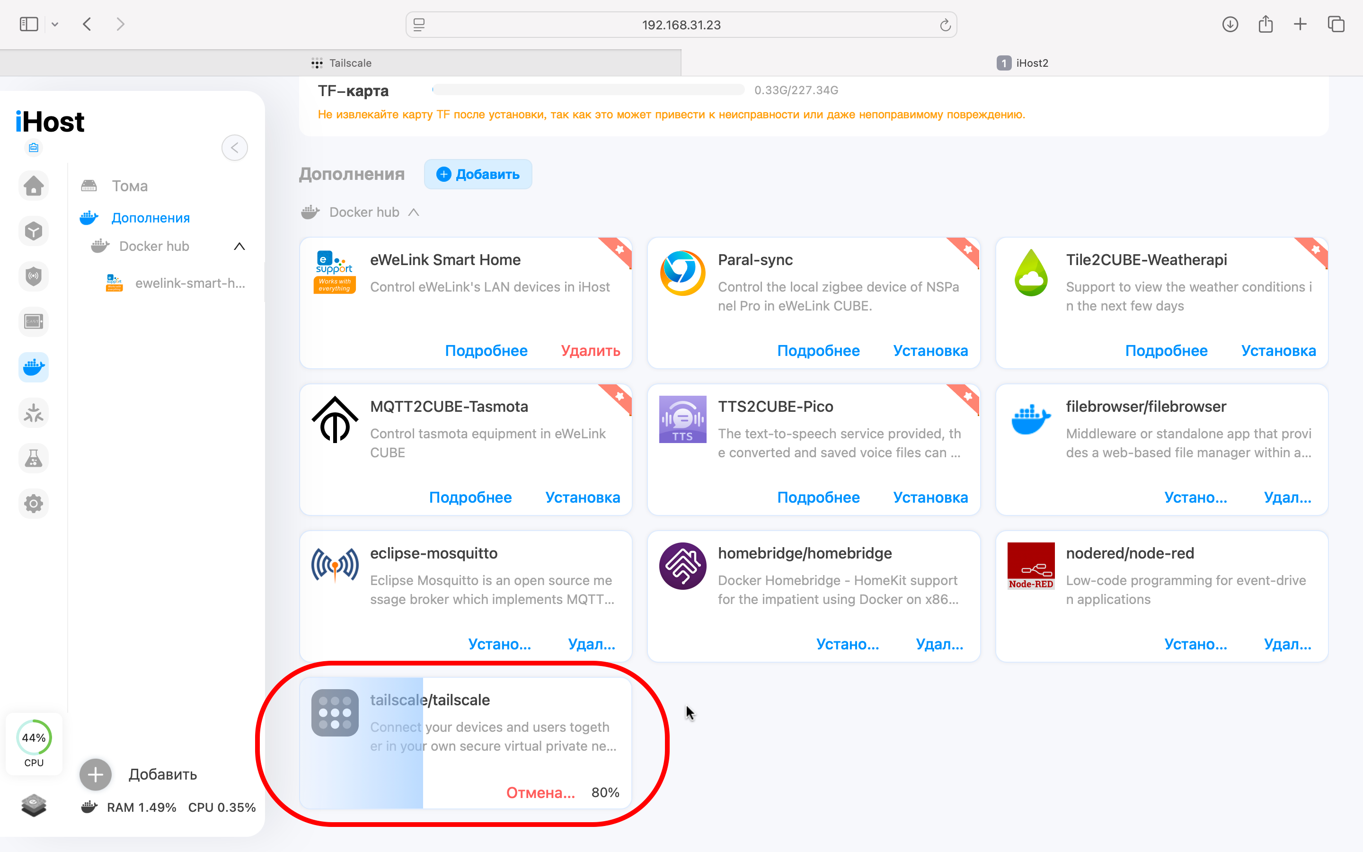Reload the page in Safari
The image size is (1363, 852).
(945, 25)
